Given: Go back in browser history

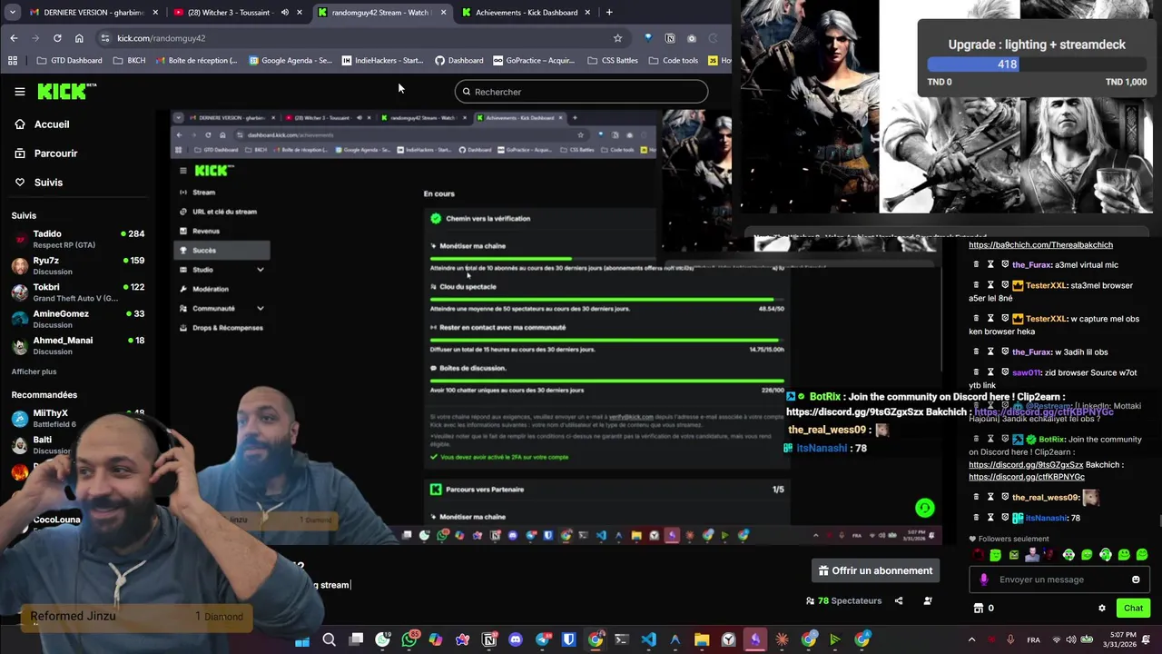Looking at the screenshot, I should click(x=14, y=38).
